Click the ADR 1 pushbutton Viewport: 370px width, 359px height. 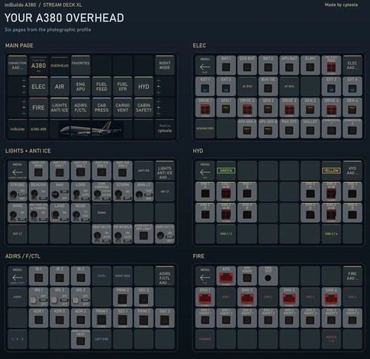pos(38,318)
